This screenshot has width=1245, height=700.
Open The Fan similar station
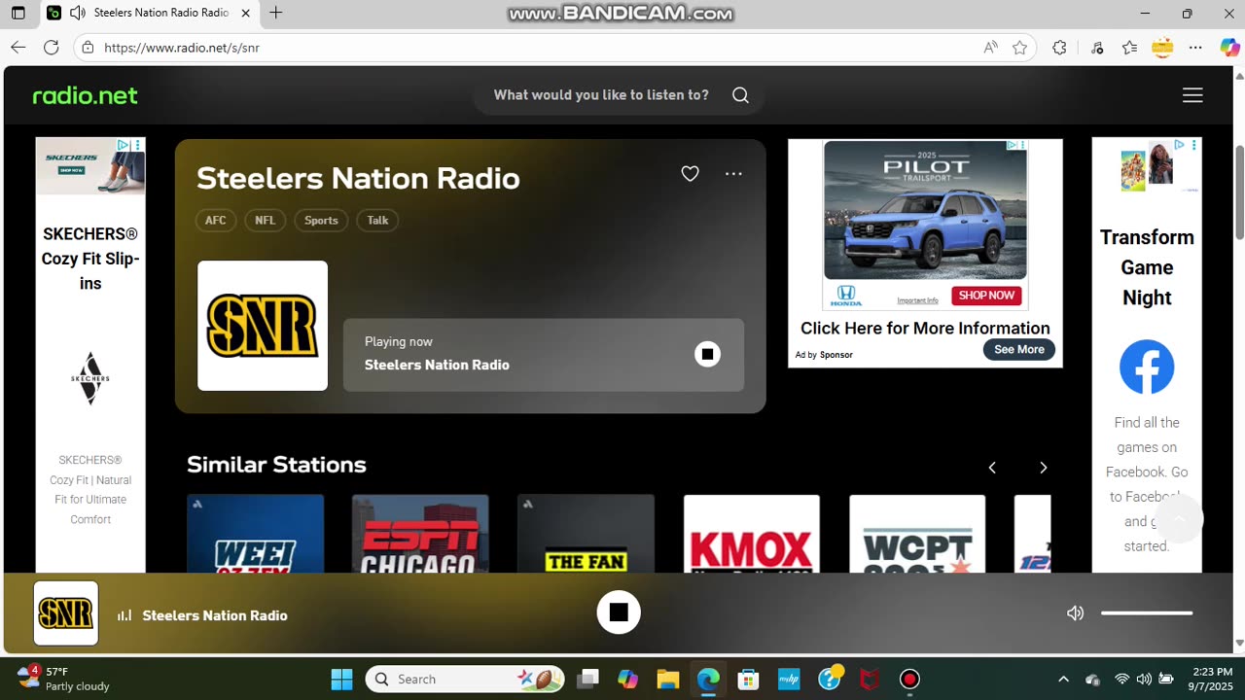[x=586, y=534]
